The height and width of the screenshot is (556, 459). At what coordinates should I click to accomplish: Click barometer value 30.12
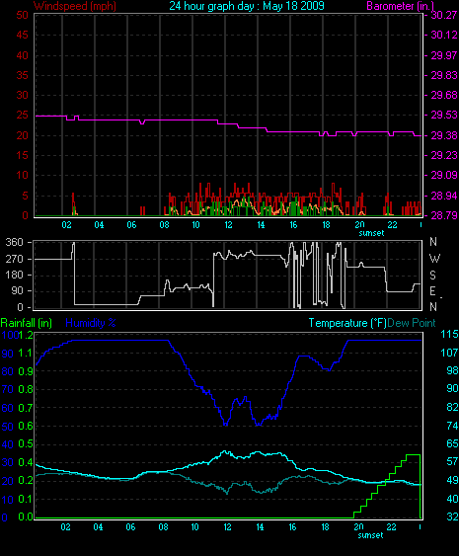pyautogui.click(x=444, y=35)
